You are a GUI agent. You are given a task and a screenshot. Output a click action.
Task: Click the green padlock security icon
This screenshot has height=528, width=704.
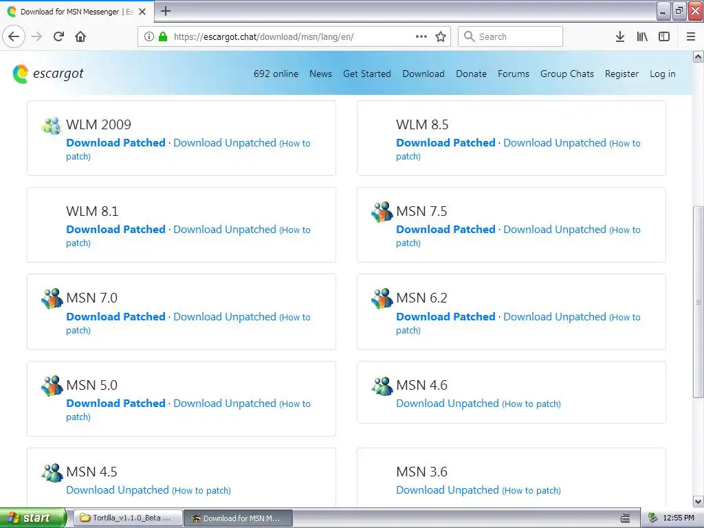[163, 36]
